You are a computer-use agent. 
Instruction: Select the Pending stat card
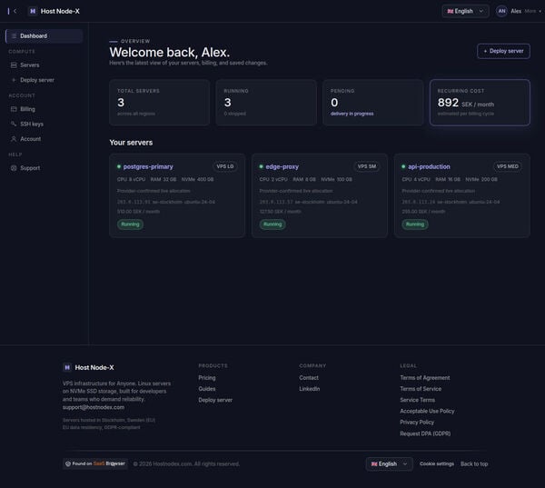373,103
